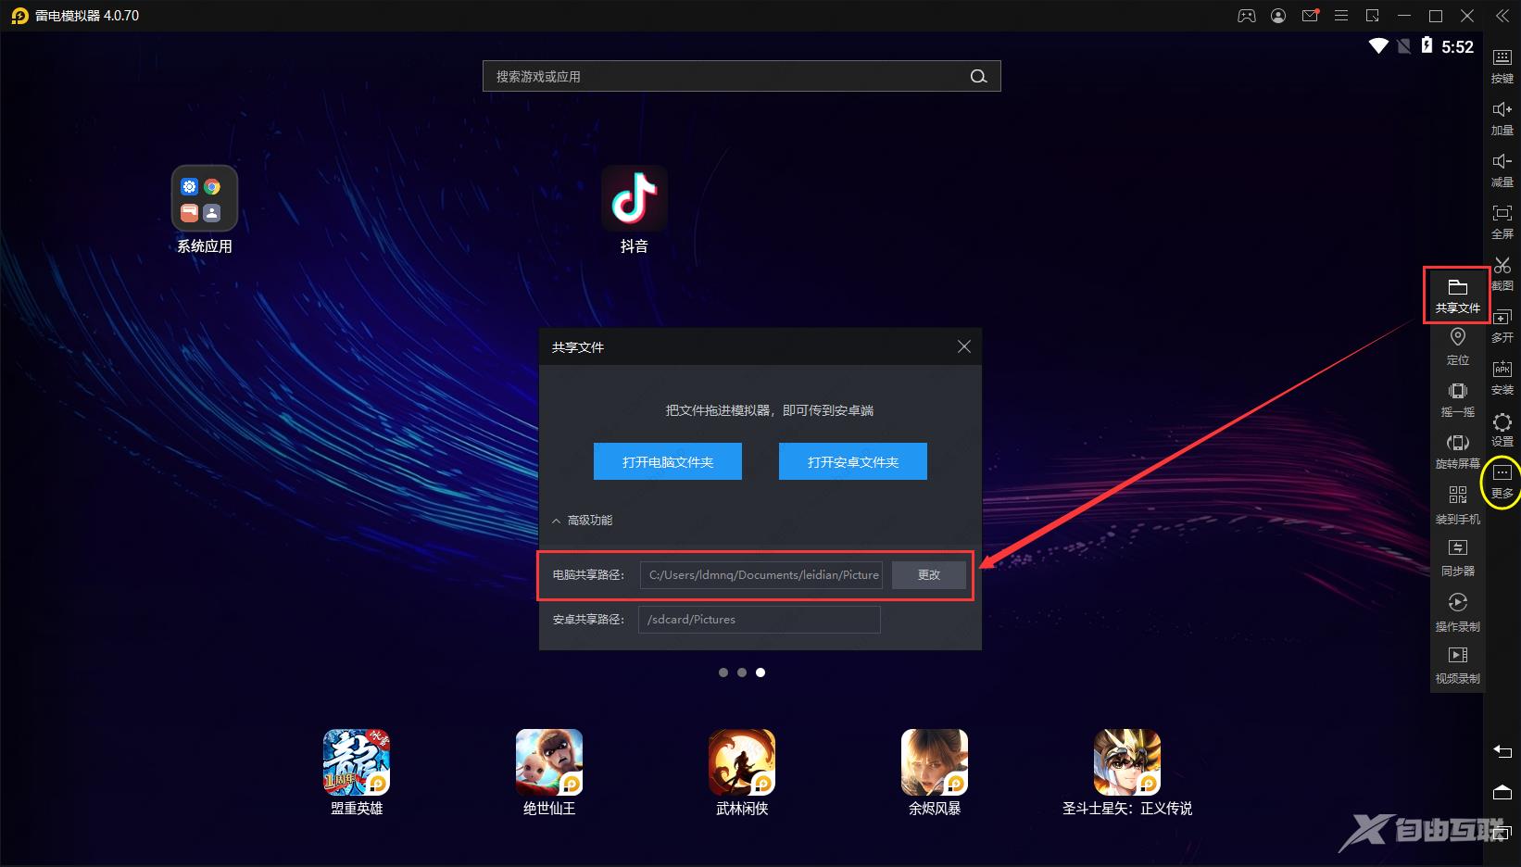
Task: Open gamepad settings in title bar
Action: [1247, 16]
